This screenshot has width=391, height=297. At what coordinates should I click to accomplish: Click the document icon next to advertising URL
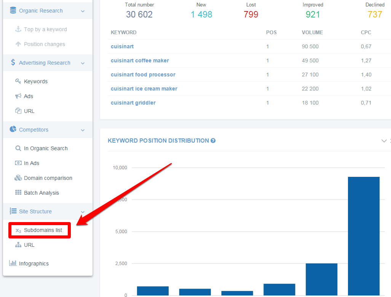[x=18, y=111]
